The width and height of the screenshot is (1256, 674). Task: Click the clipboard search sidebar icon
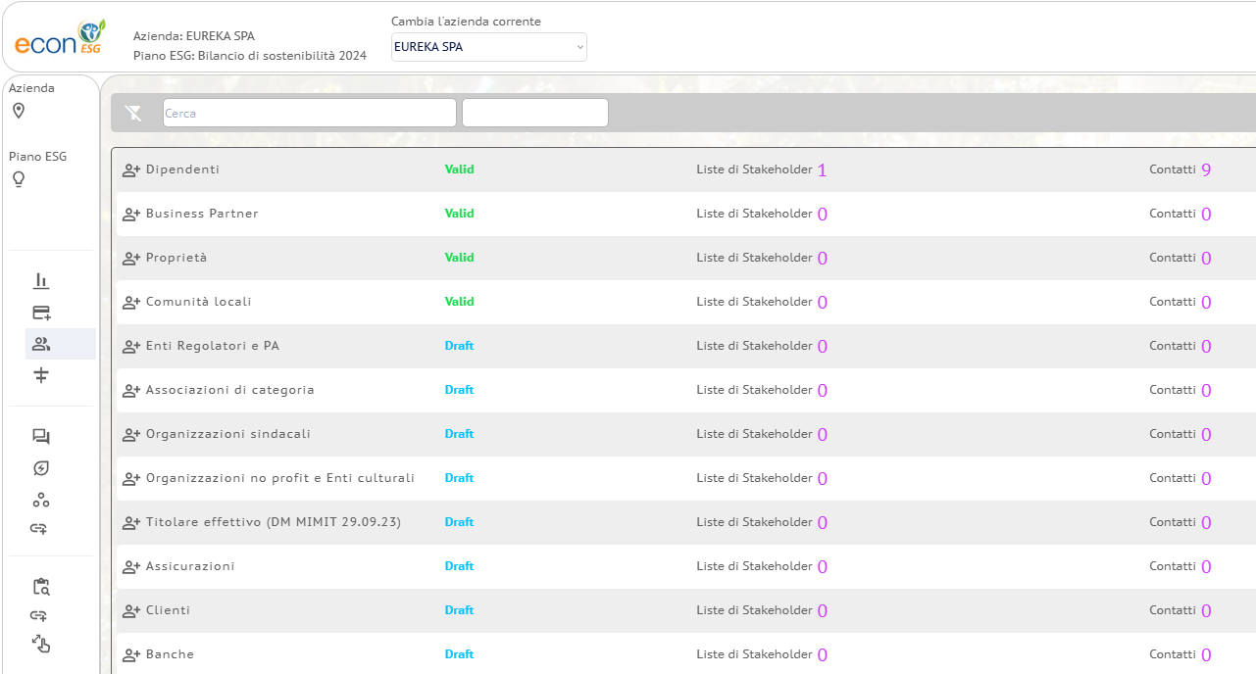tap(41, 587)
